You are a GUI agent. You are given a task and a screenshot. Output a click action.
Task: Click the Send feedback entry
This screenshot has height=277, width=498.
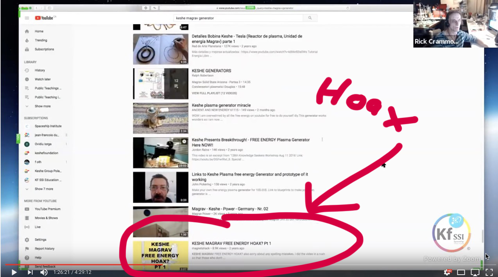45,266
